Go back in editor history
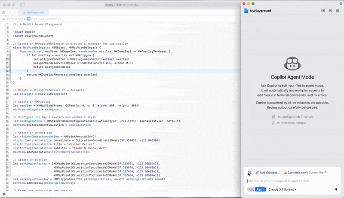 [10, 12]
